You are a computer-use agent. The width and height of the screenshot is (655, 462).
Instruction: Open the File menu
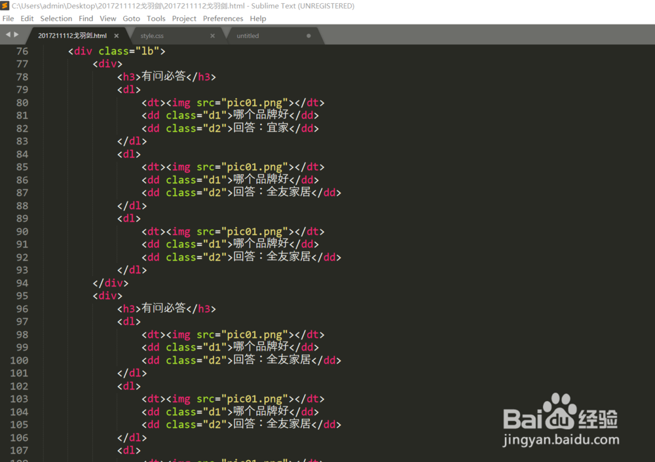click(x=8, y=18)
